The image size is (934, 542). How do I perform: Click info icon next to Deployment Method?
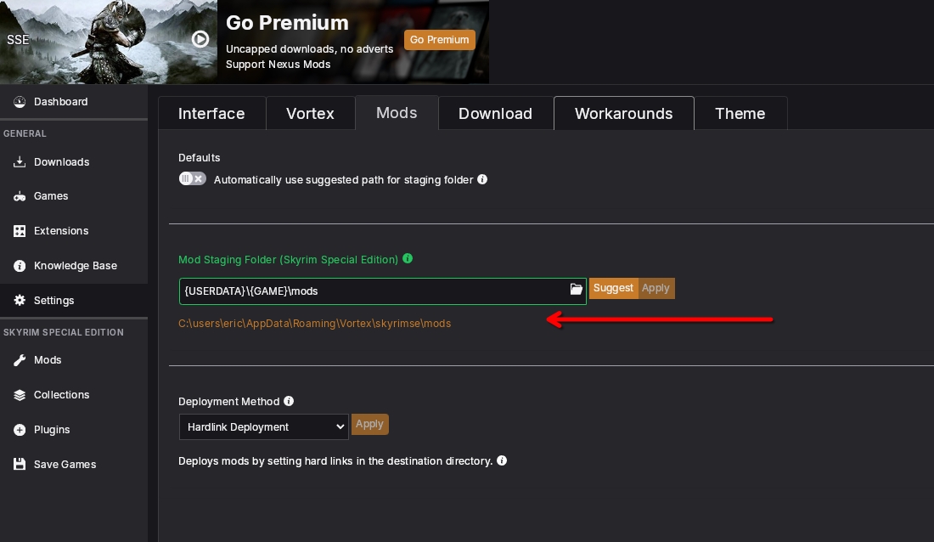[x=289, y=401]
